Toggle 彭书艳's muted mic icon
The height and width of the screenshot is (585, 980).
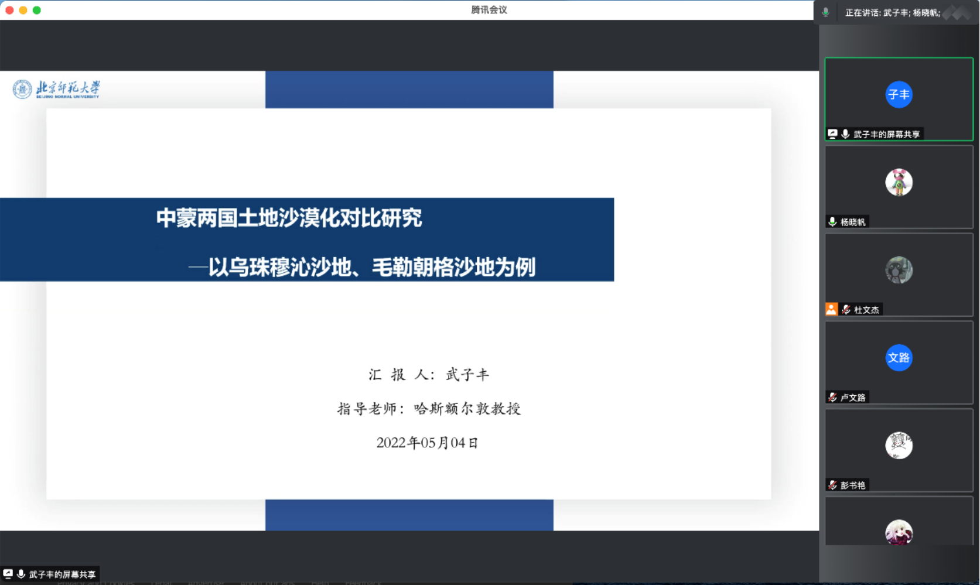tap(832, 485)
